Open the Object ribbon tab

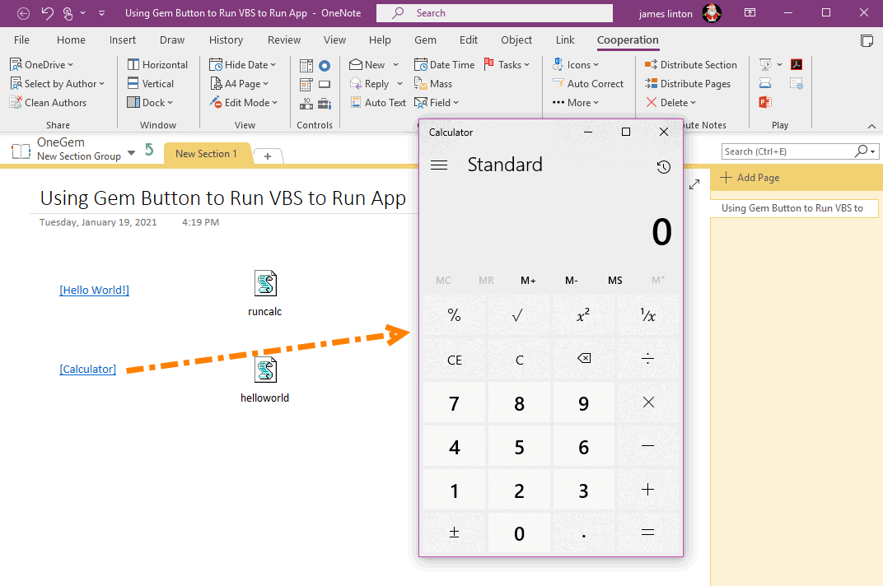point(516,40)
